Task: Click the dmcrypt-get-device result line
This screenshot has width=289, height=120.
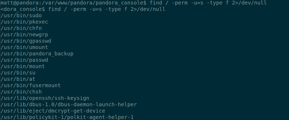Action: tap(53, 111)
